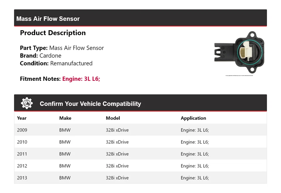The image size is (281, 193).
Task: Click the 2013 year cell
Action: 22,178
